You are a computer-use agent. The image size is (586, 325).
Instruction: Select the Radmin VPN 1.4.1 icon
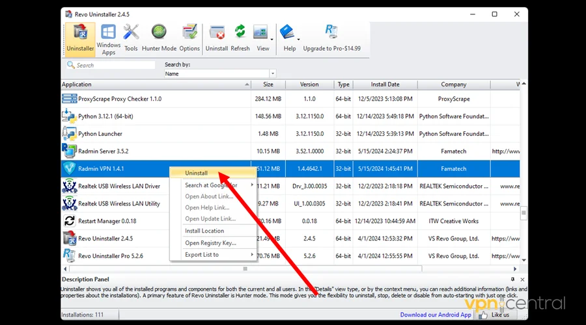tap(69, 168)
